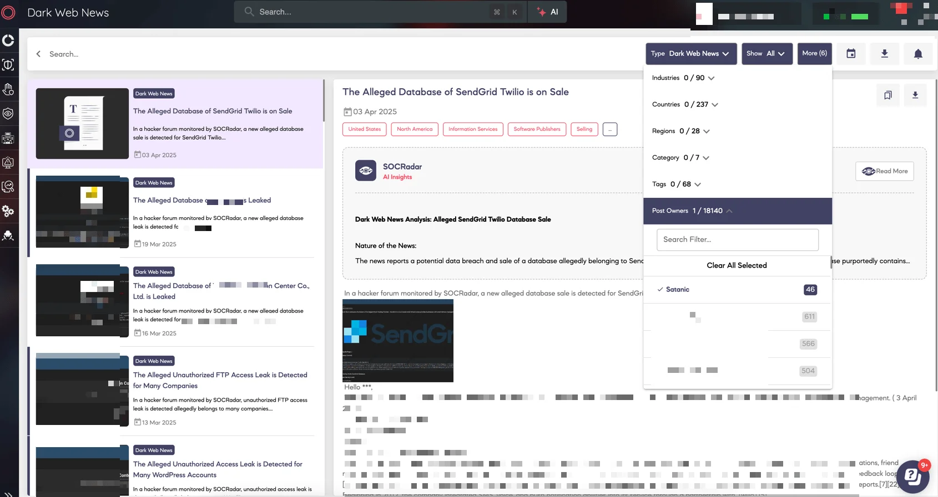The height and width of the screenshot is (497, 938).
Task: Click the toolbar download icon
Action: tap(885, 54)
